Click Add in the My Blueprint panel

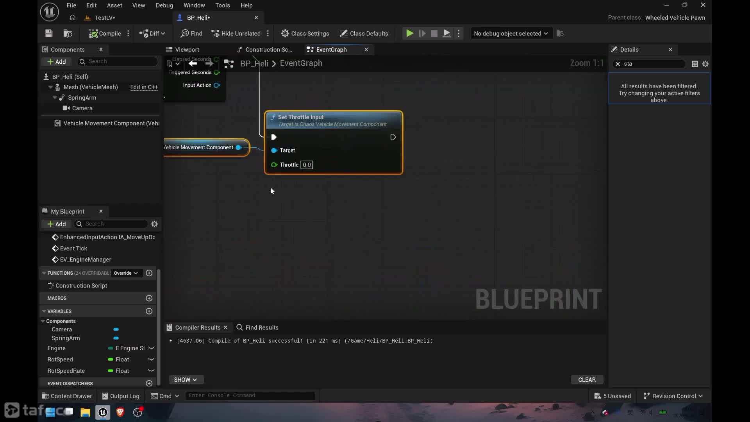point(57,224)
